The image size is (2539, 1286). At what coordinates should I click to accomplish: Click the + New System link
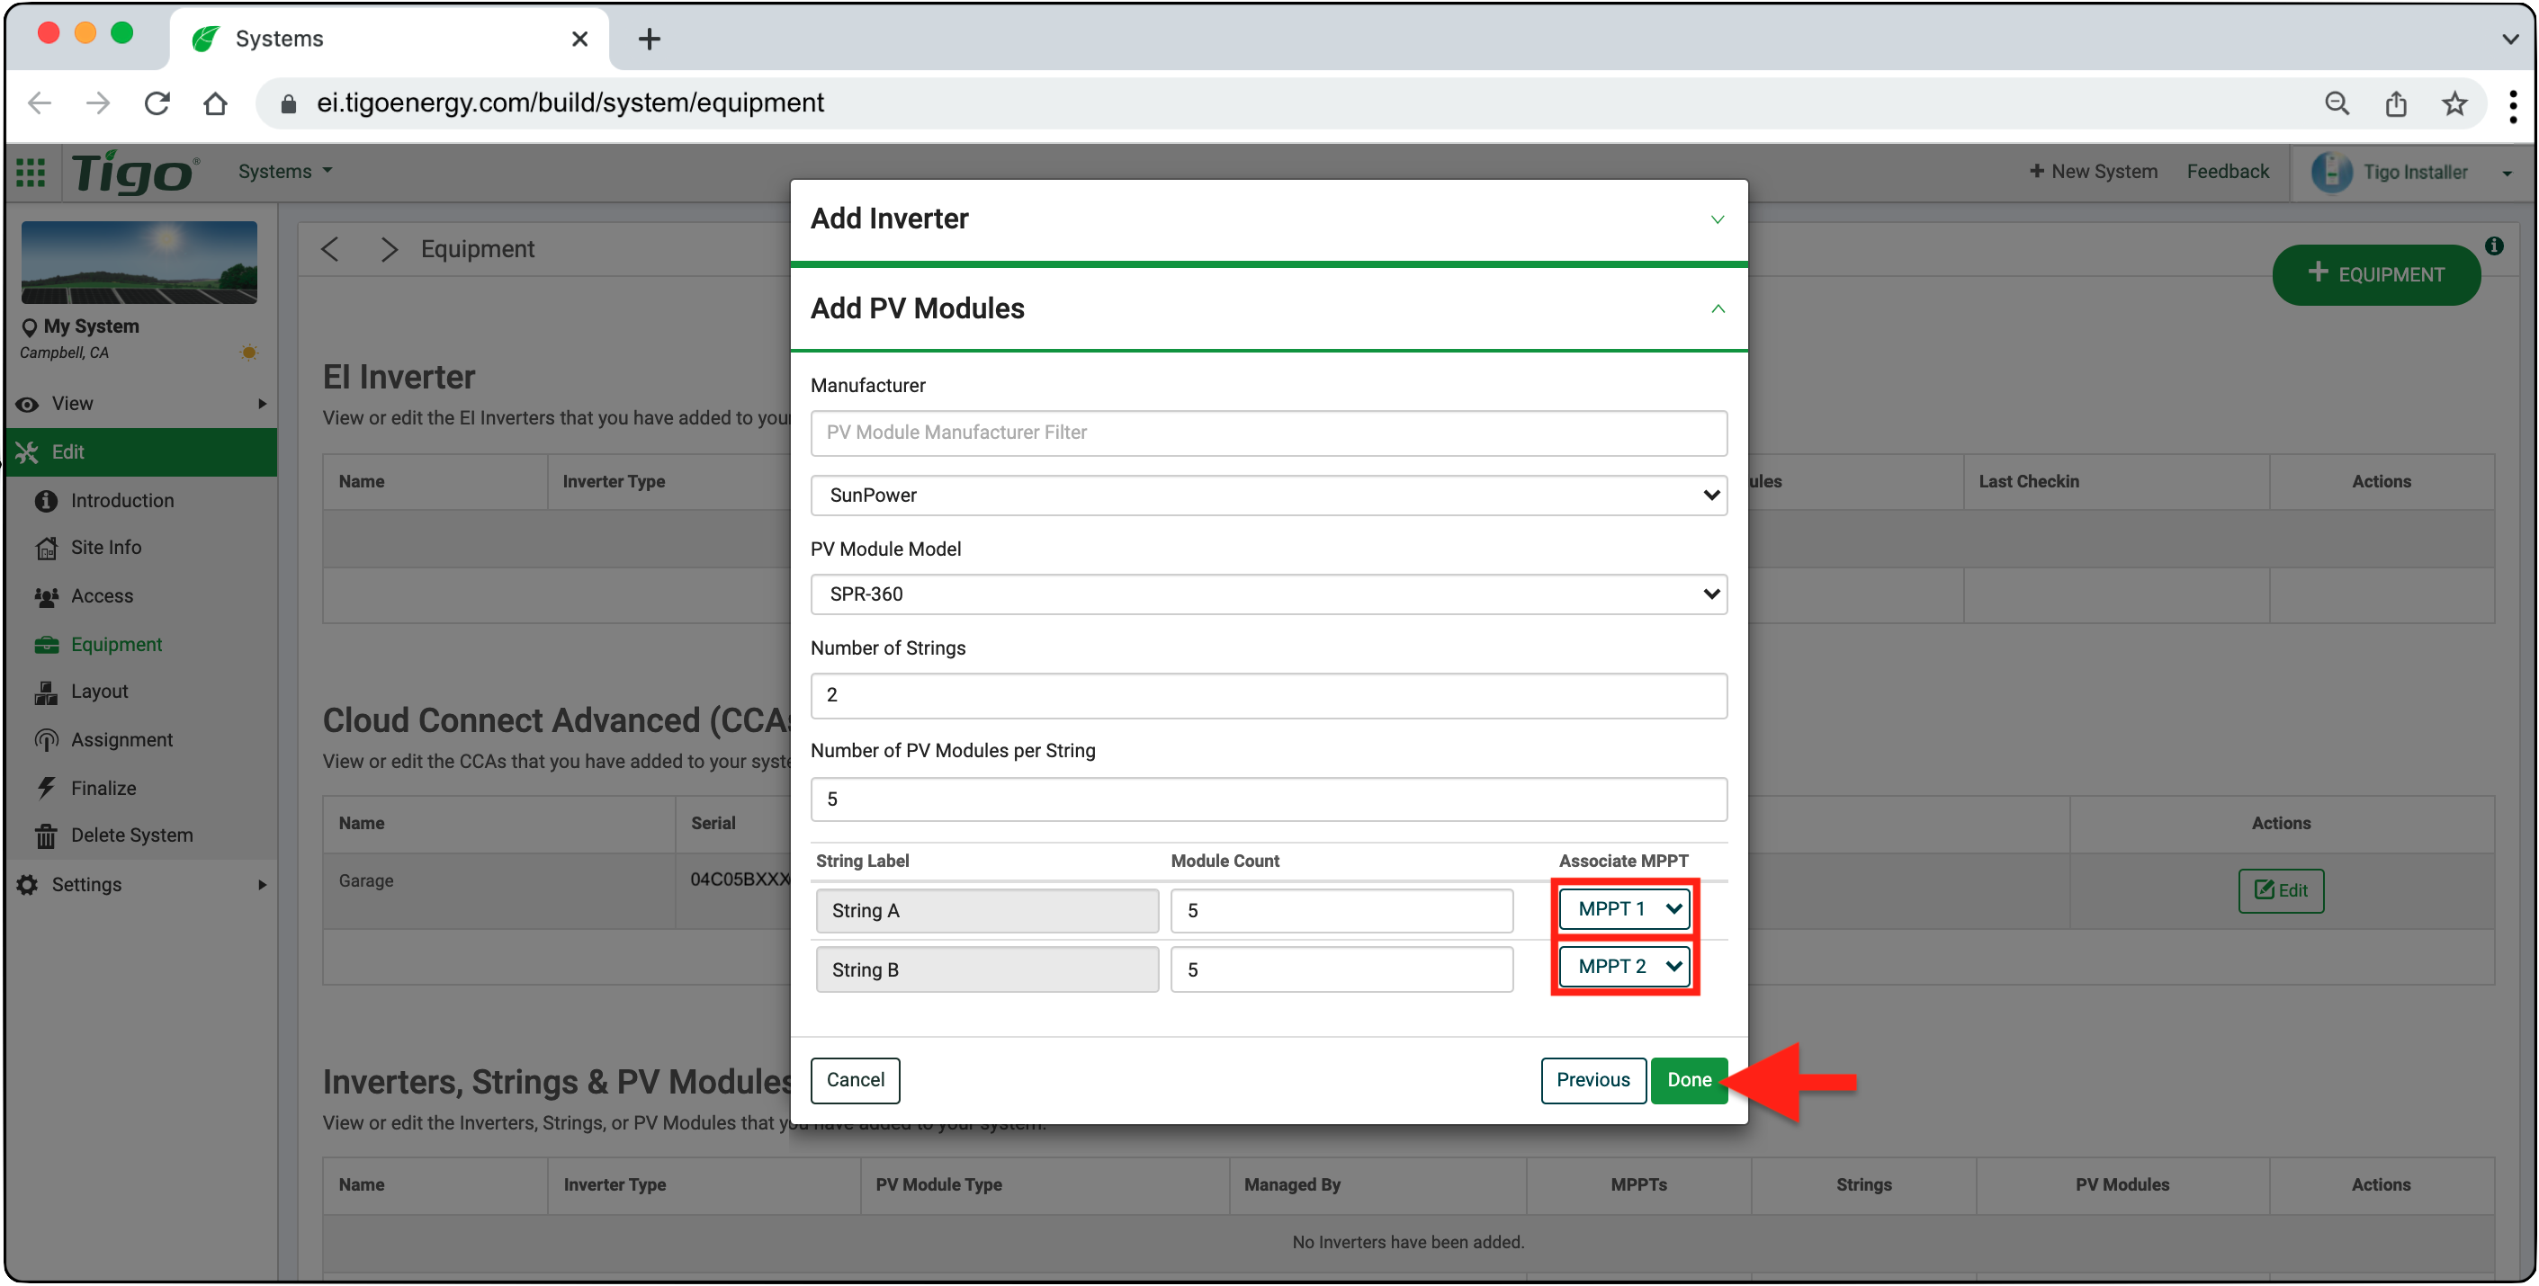point(2093,172)
